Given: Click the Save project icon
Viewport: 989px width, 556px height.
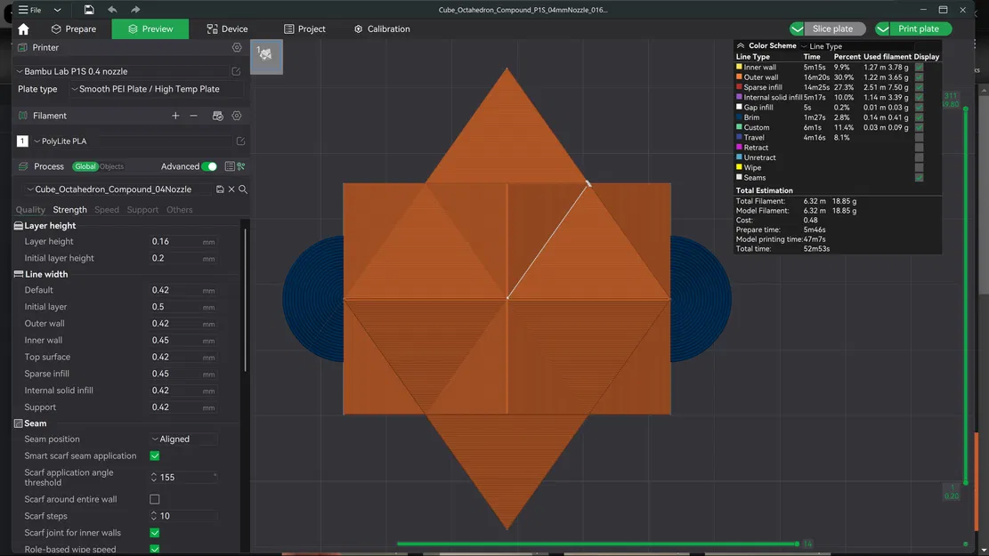Looking at the screenshot, I should (89, 9).
